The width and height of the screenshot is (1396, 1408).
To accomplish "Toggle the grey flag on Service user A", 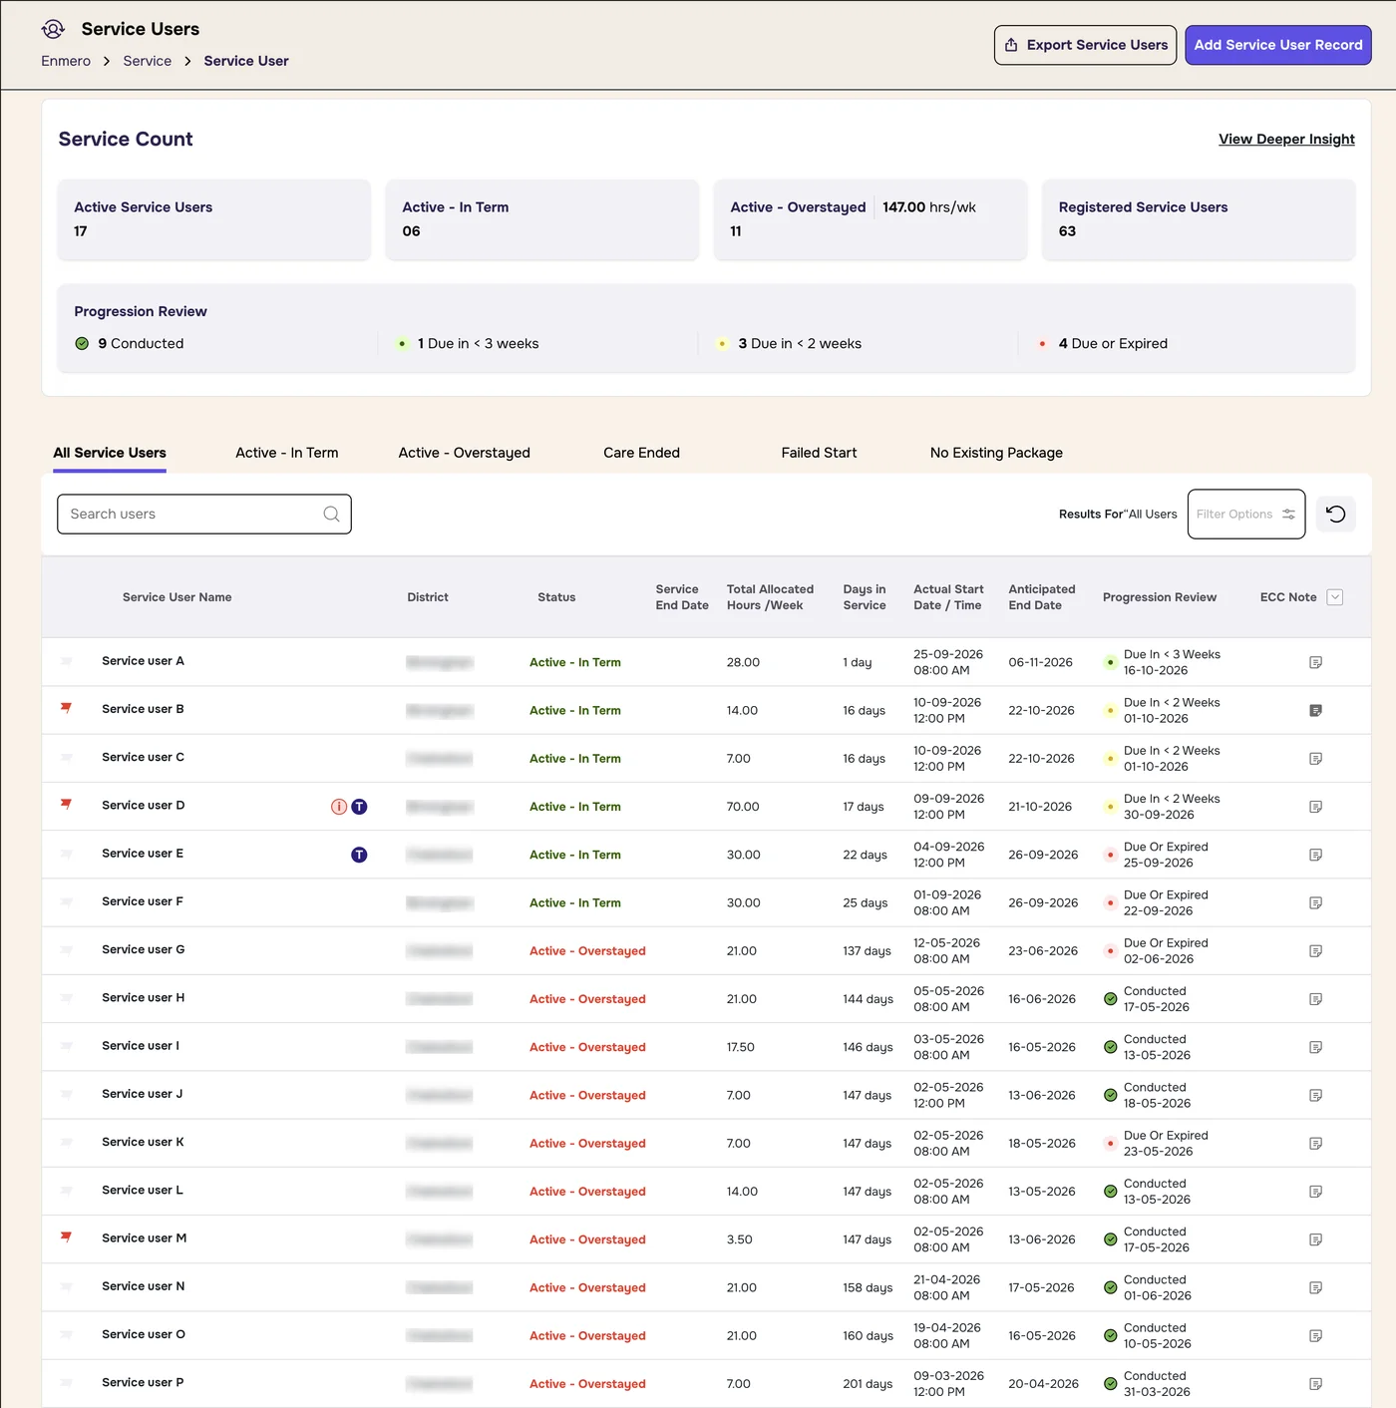I will pos(66,660).
